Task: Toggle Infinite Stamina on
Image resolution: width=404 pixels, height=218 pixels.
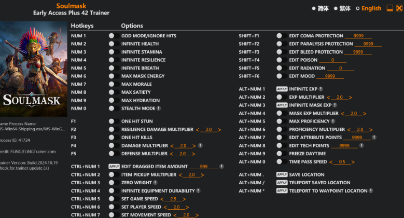Action: (x=112, y=52)
